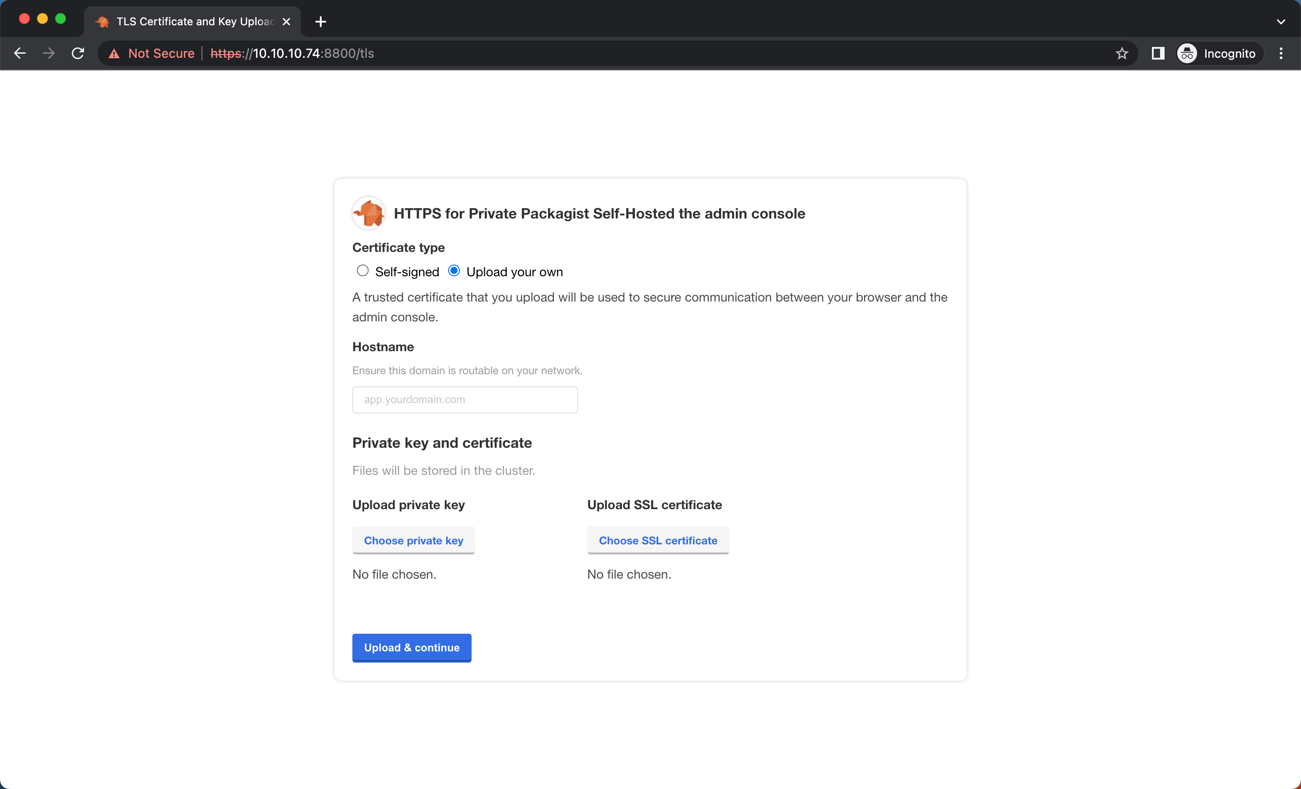Select the Upload your own radio option
Viewport: 1301px width, 789px height.
454,270
